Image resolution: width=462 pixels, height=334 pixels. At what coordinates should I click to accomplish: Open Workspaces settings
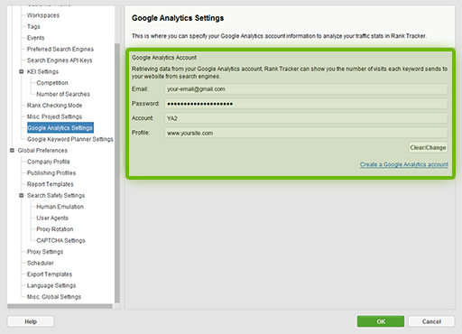43,15
